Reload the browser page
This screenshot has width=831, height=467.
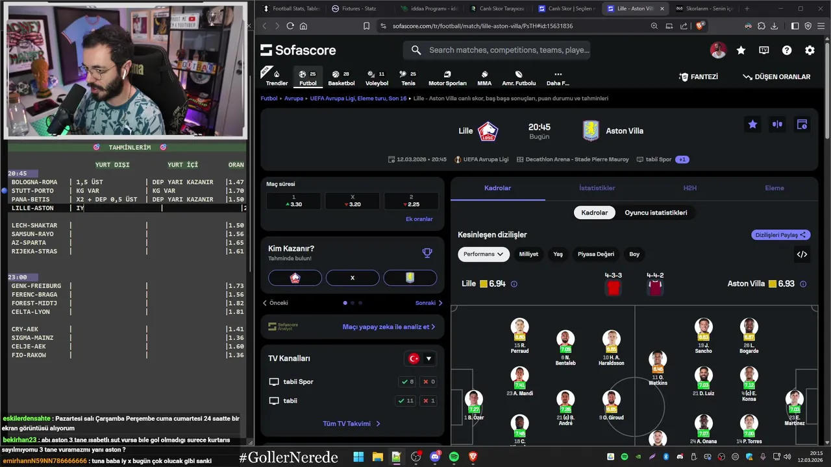pos(290,26)
